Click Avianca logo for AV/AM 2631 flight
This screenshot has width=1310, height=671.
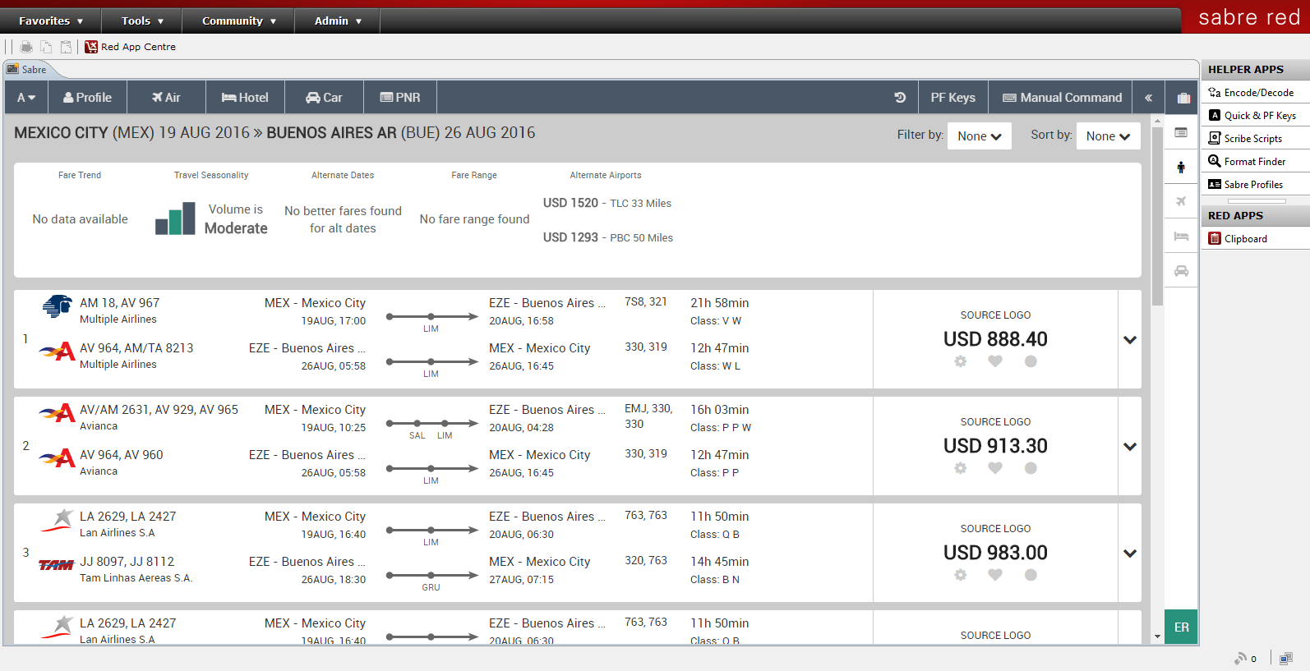point(57,414)
